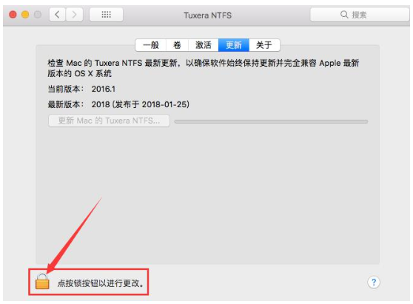The height and width of the screenshot is (304, 413).
Task: Open the 关于 tab
Action: point(264,45)
